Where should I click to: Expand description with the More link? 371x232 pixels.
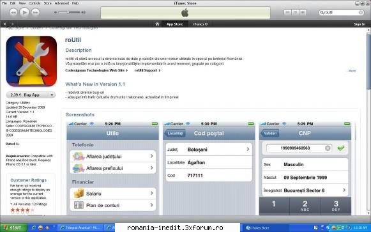click(352, 71)
